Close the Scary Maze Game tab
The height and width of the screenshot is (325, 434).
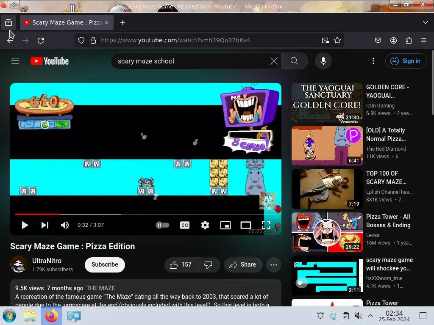[x=107, y=22]
